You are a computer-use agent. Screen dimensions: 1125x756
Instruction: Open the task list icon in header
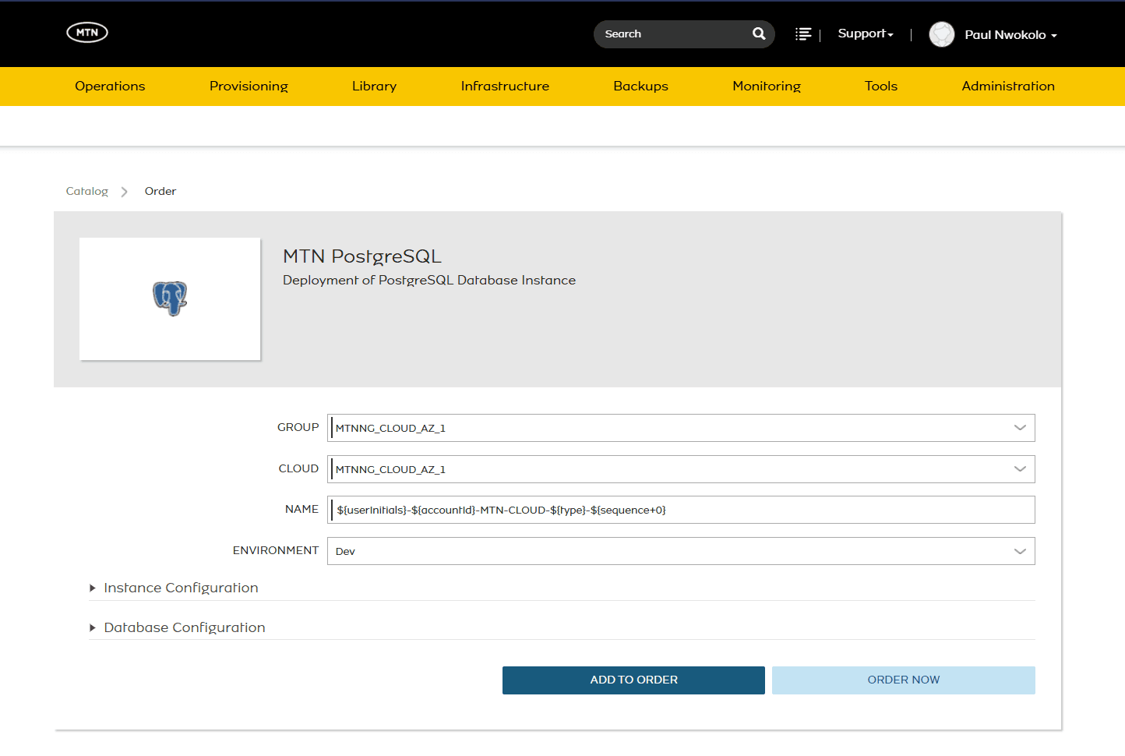803,34
